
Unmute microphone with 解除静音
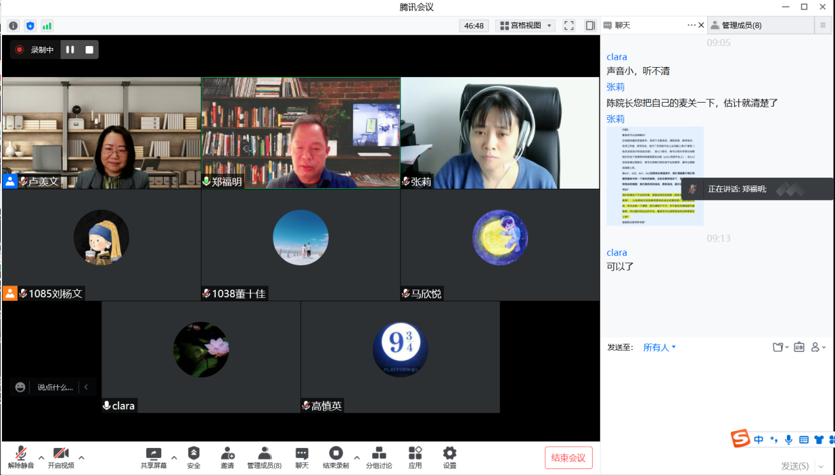pos(21,453)
